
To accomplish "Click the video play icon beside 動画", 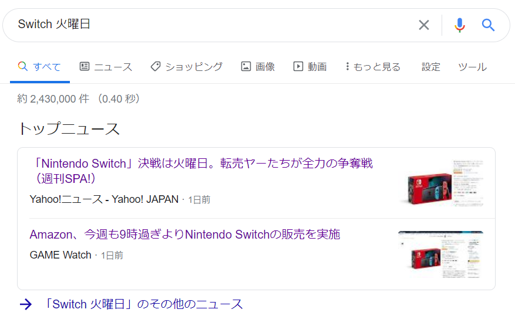I will pyautogui.click(x=298, y=67).
